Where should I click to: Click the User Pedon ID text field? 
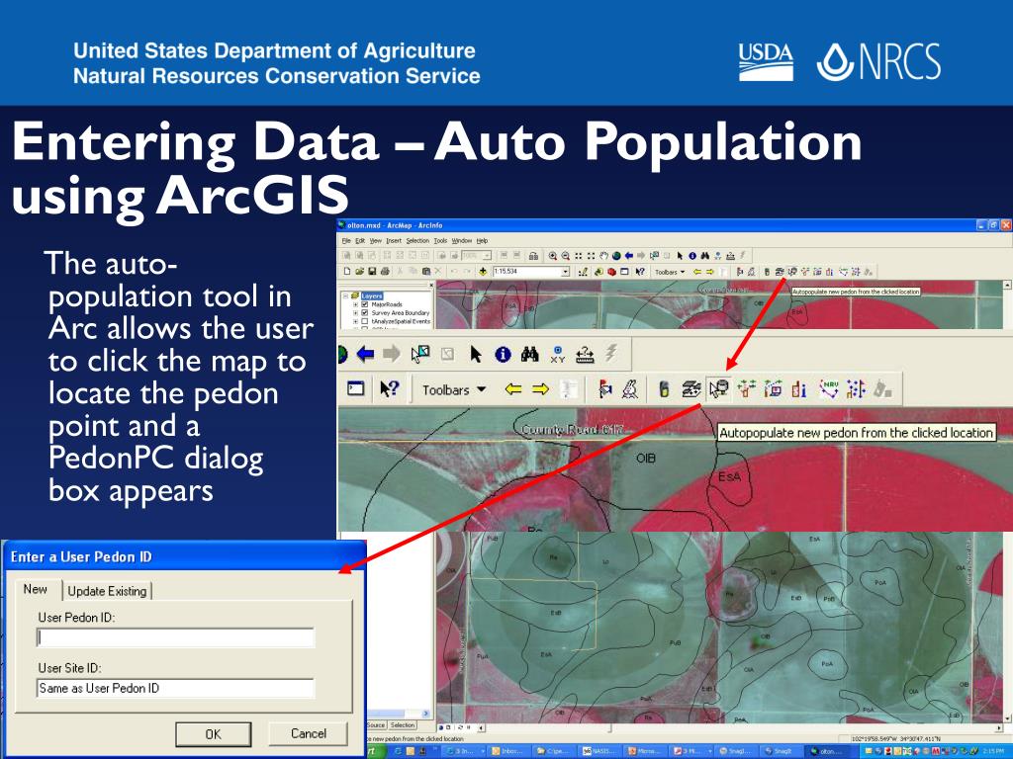(175, 637)
